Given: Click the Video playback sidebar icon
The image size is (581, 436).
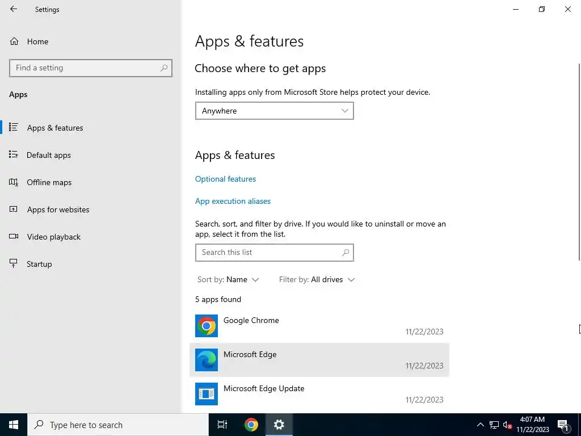Looking at the screenshot, I should pyautogui.click(x=14, y=236).
